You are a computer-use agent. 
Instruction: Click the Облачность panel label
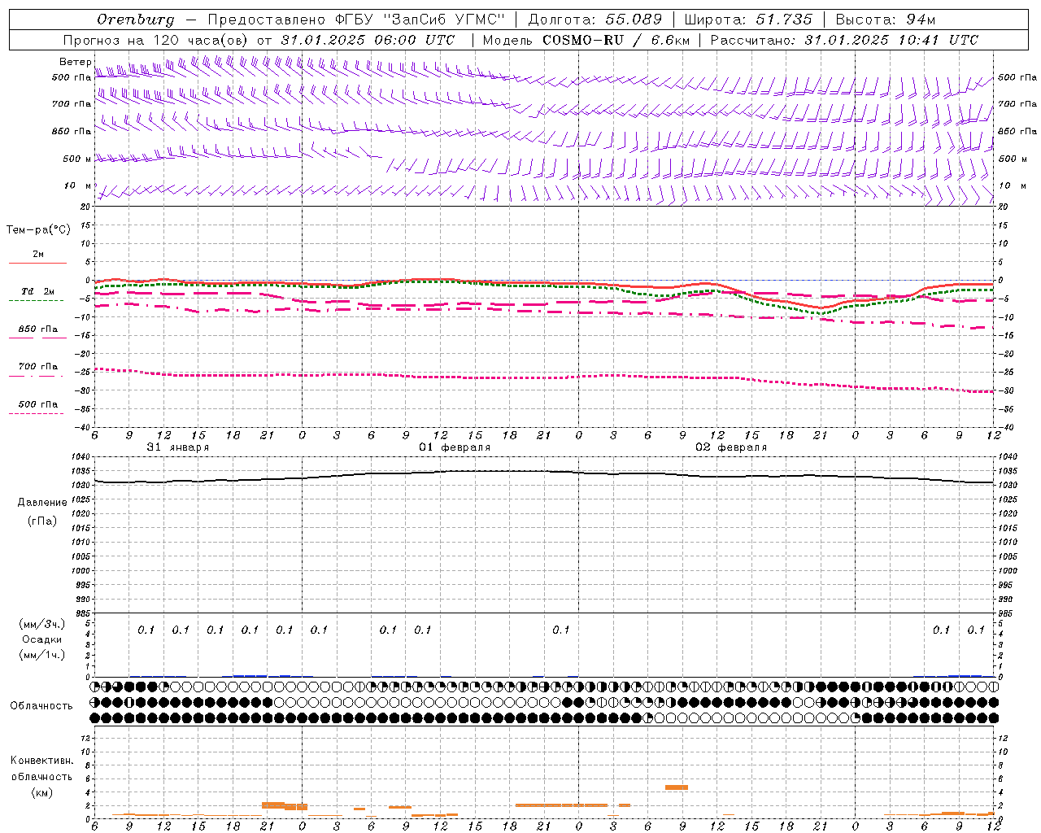coord(41,706)
